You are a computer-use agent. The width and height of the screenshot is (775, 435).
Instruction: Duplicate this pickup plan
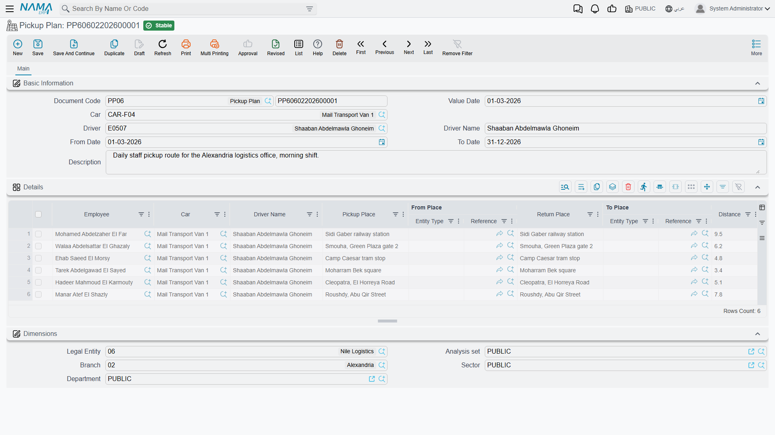point(114,47)
